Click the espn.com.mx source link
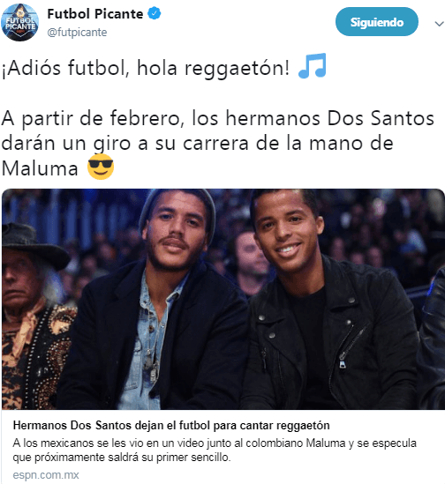This screenshot has width=445, height=484. click(46, 474)
